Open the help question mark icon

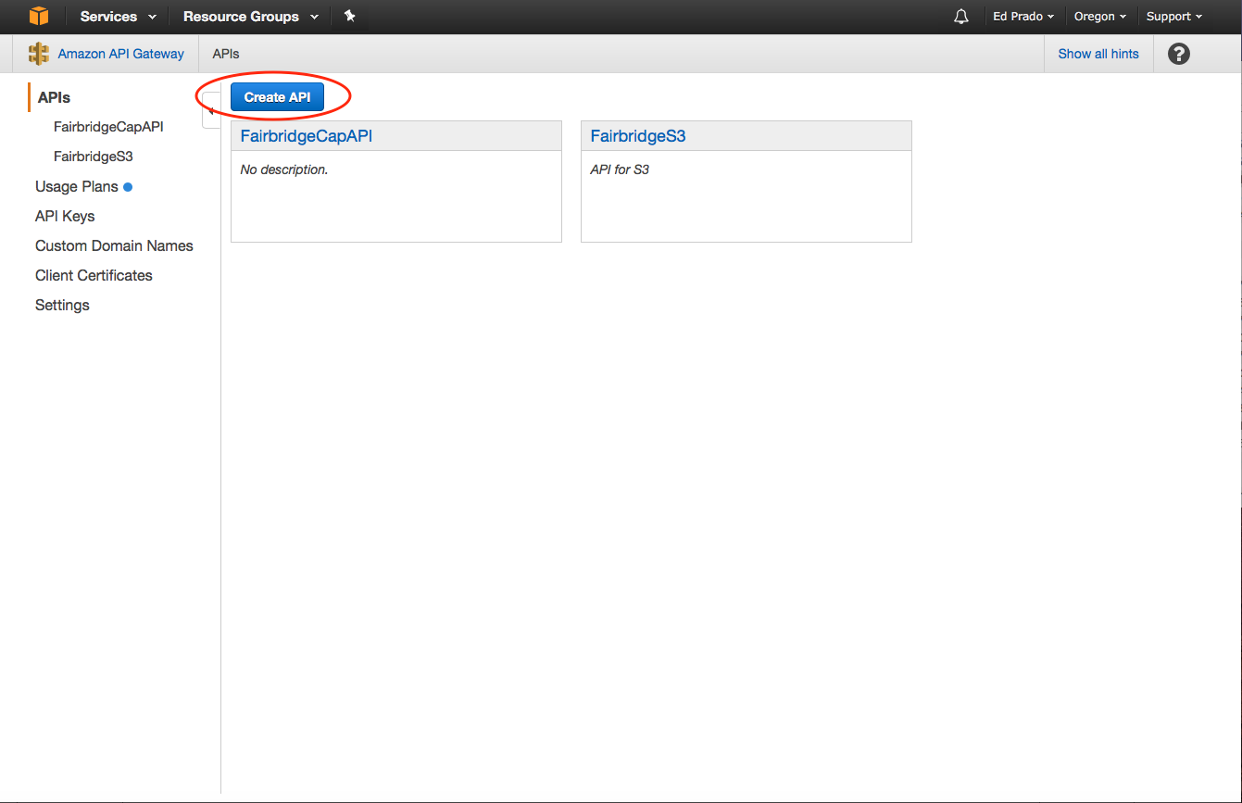click(x=1178, y=54)
